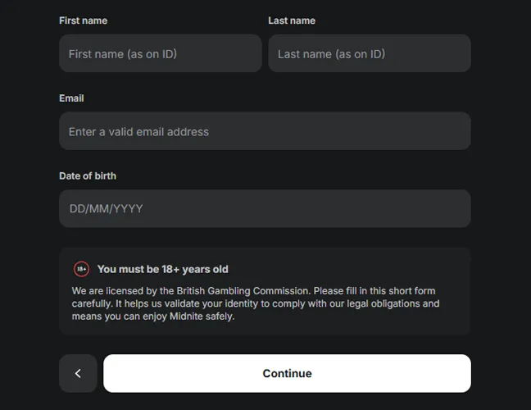Click the "Date of birth" label
This screenshot has height=410, width=531.
(x=88, y=175)
